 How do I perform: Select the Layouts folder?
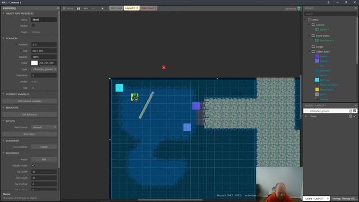(318, 25)
